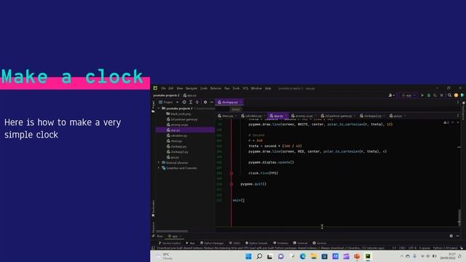Open the View menu
Screen dimensions: 466x262
pyautogui.click(x=180, y=88)
